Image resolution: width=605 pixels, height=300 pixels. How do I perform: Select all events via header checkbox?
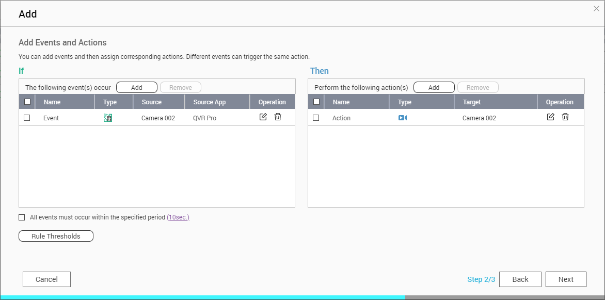(x=27, y=102)
